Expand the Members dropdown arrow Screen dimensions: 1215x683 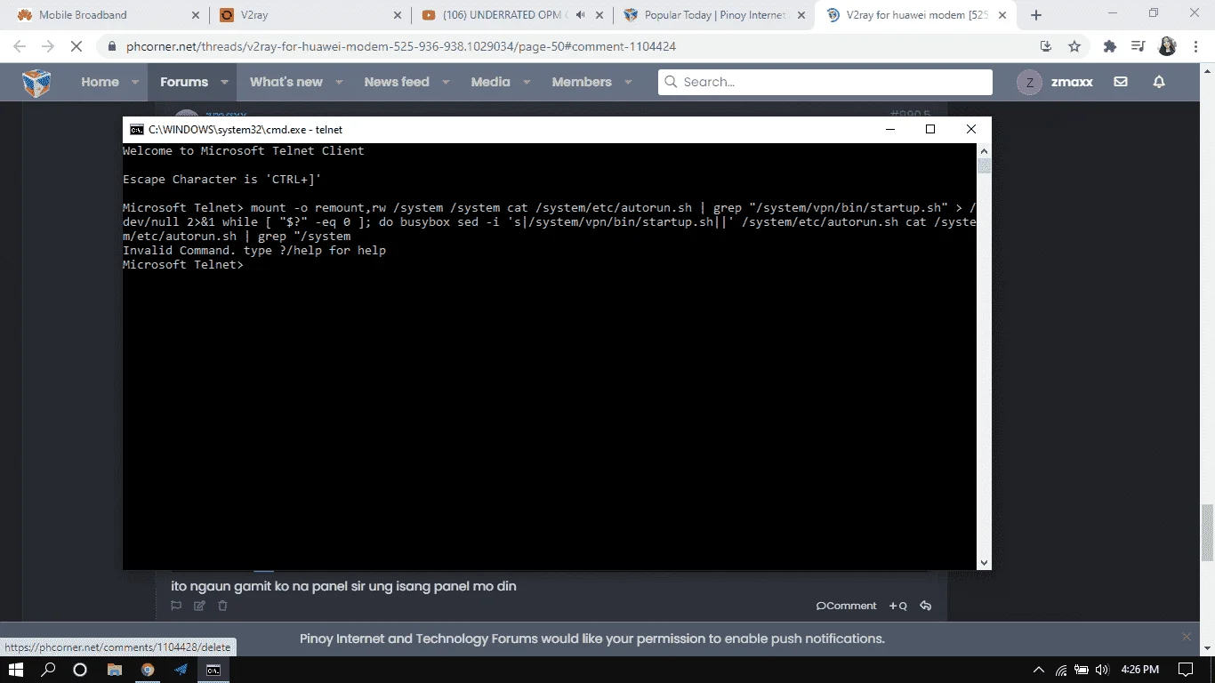pos(628,82)
